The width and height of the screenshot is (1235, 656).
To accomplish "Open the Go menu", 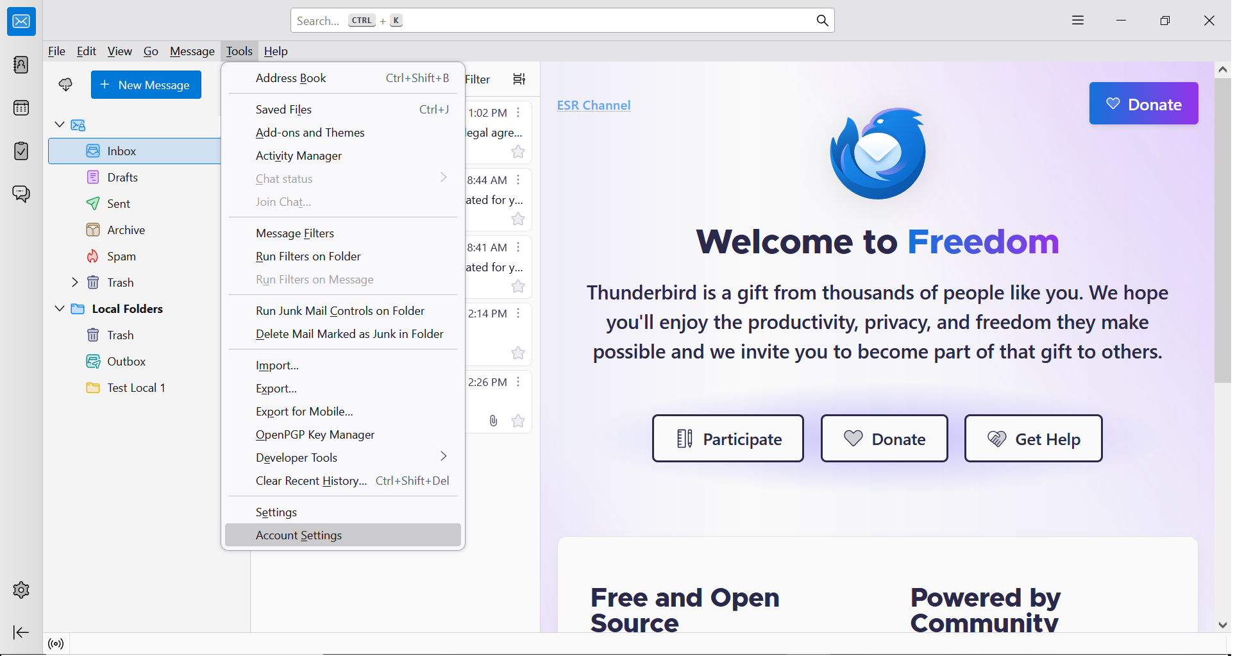I will click(151, 51).
